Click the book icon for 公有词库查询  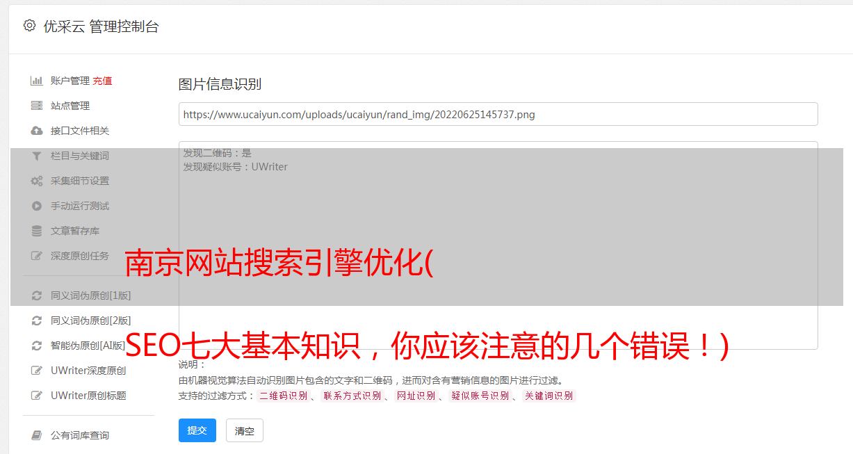point(37,435)
